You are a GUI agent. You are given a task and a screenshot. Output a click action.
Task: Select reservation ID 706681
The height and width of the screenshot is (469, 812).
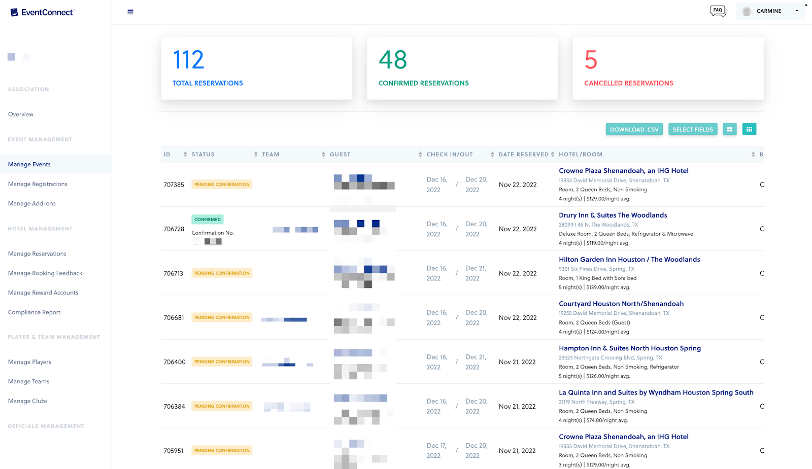(174, 318)
